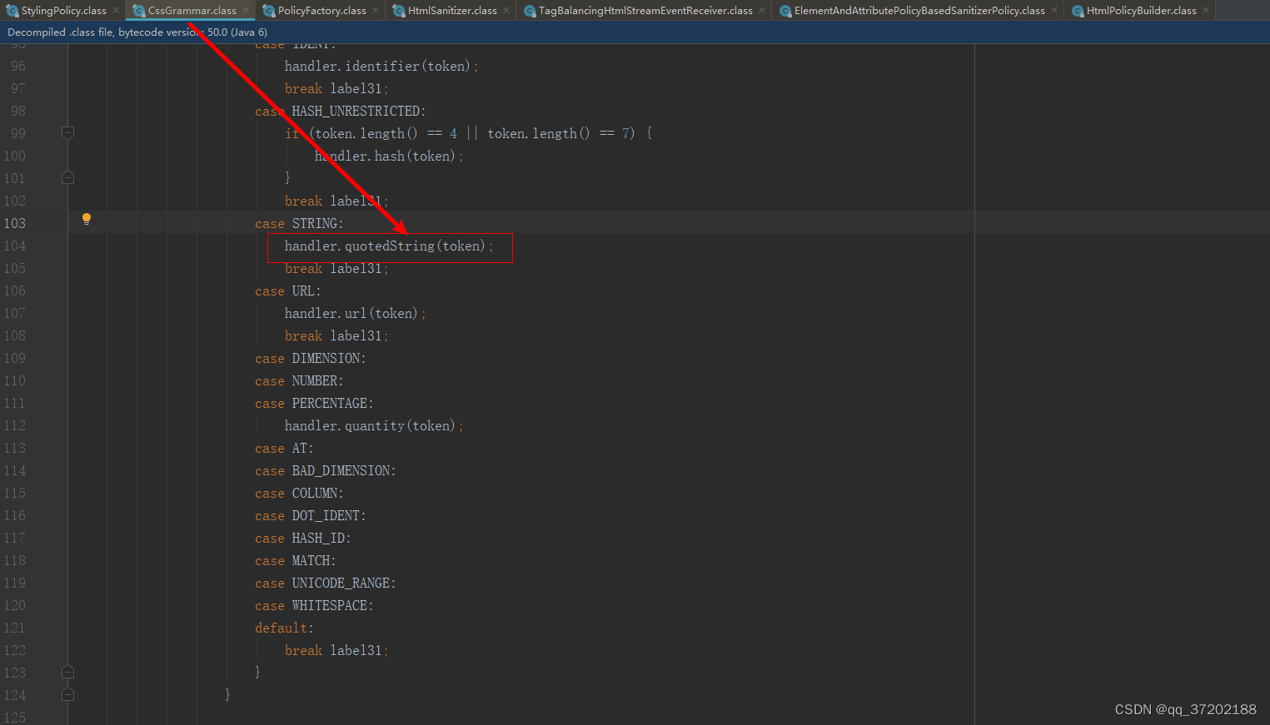Click the CSDN watermark link
Viewport: 1270px width, 725px height.
(x=1186, y=709)
